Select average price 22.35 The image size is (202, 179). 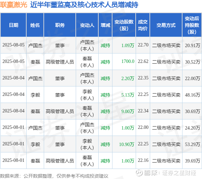pos(143,78)
